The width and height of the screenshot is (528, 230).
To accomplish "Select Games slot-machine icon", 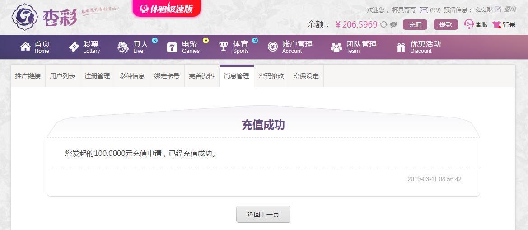I will tap(172, 47).
